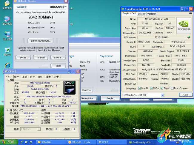Open the SPD tab in CPU-Z

(40, 77)
